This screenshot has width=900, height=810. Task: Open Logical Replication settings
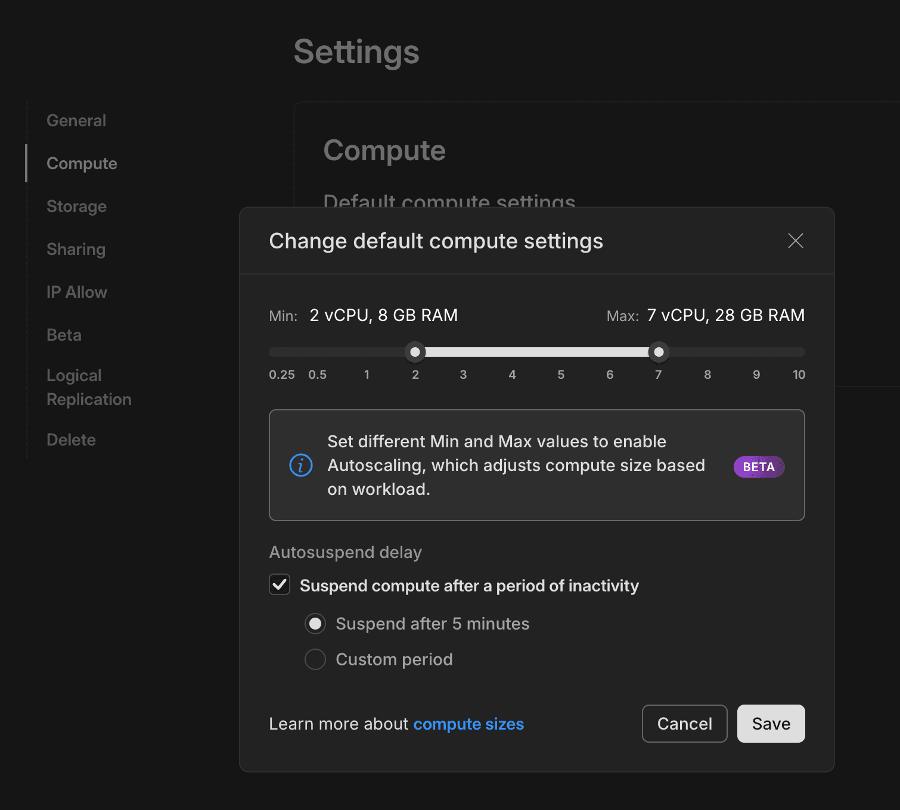pyautogui.click(x=88, y=387)
